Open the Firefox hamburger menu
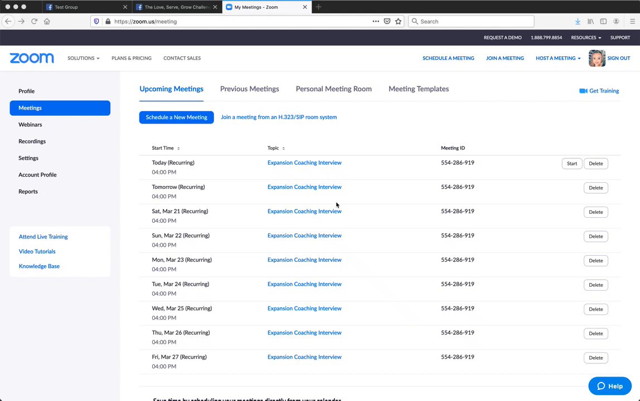This screenshot has height=401, width=640. (632, 21)
